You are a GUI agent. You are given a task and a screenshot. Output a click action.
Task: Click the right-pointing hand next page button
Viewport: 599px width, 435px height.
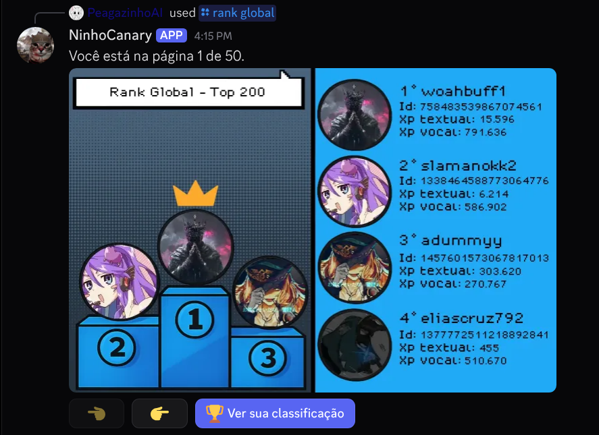(x=159, y=413)
